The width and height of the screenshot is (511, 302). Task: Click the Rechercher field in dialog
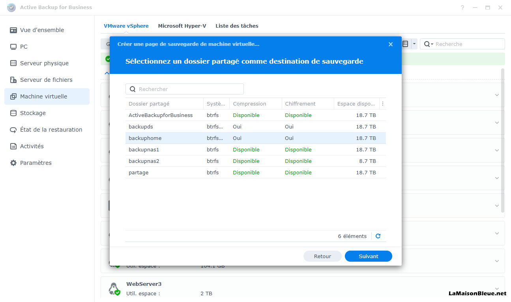point(185,89)
